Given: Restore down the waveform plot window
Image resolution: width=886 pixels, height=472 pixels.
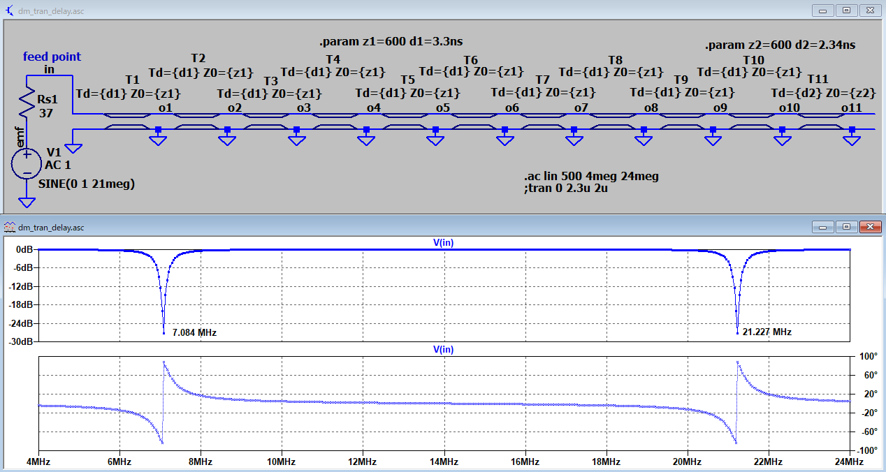Looking at the screenshot, I should coord(845,227).
